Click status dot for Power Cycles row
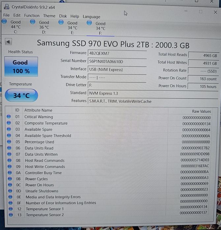Image resolution: width=221 pixels, height=230 pixels. (10, 179)
